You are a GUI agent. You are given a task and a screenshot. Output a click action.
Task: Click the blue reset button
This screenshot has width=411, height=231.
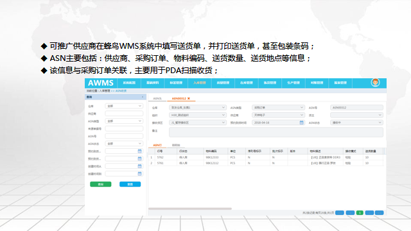(130, 184)
